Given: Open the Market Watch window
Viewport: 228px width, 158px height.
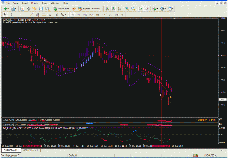Looking at the screenshot, I should pyautogui.click(x=22, y=9).
